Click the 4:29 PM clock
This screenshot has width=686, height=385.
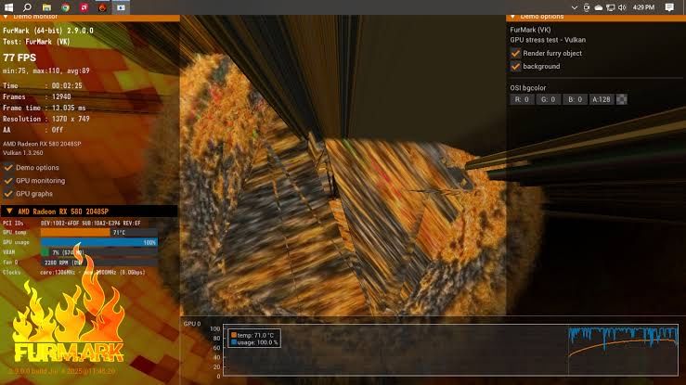click(643, 7)
